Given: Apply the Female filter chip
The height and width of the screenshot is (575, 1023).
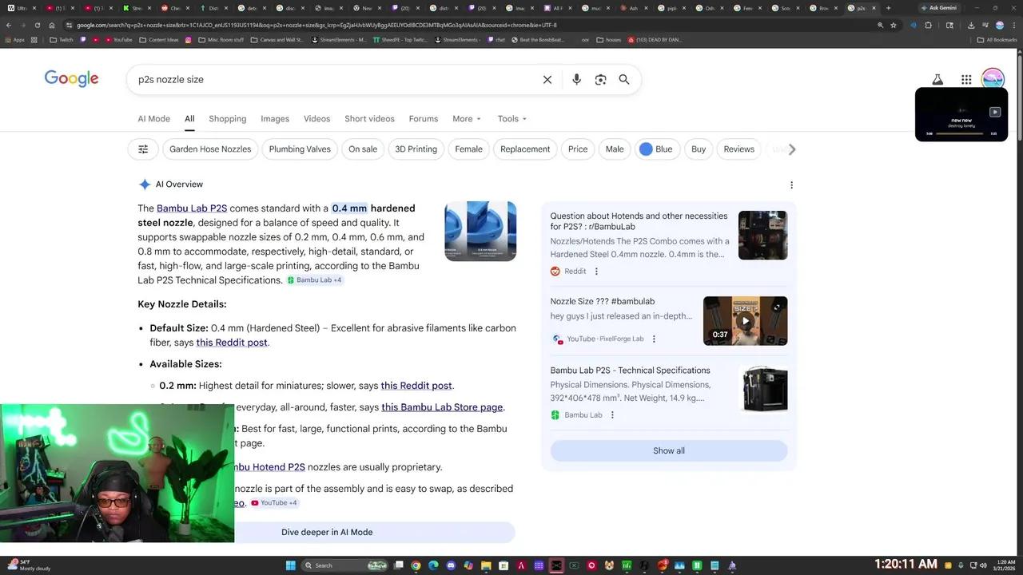Looking at the screenshot, I should [x=468, y=149].
